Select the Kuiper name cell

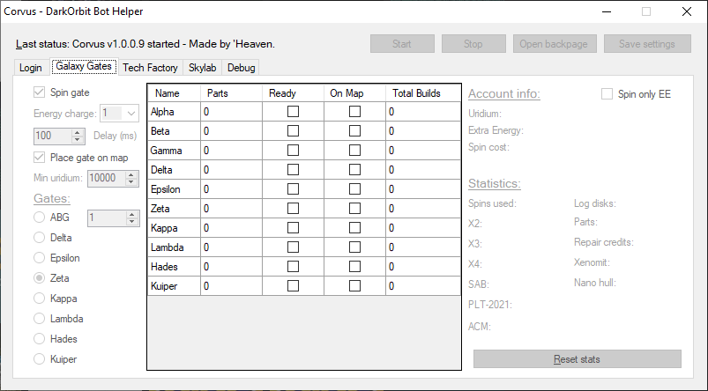(x=174, y=286)
